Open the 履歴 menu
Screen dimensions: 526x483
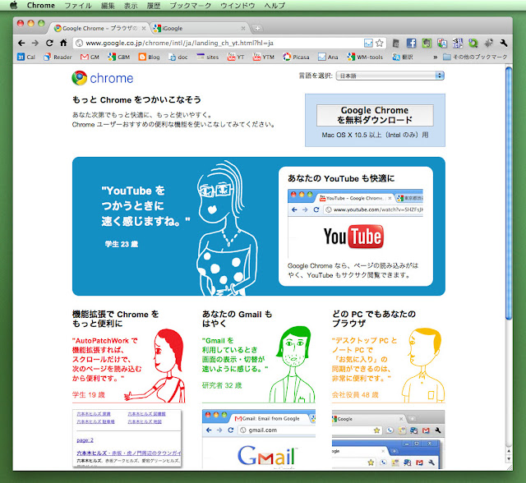pos(154,6)
